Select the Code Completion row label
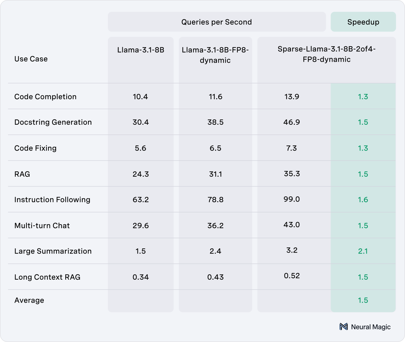 (45, 97)
